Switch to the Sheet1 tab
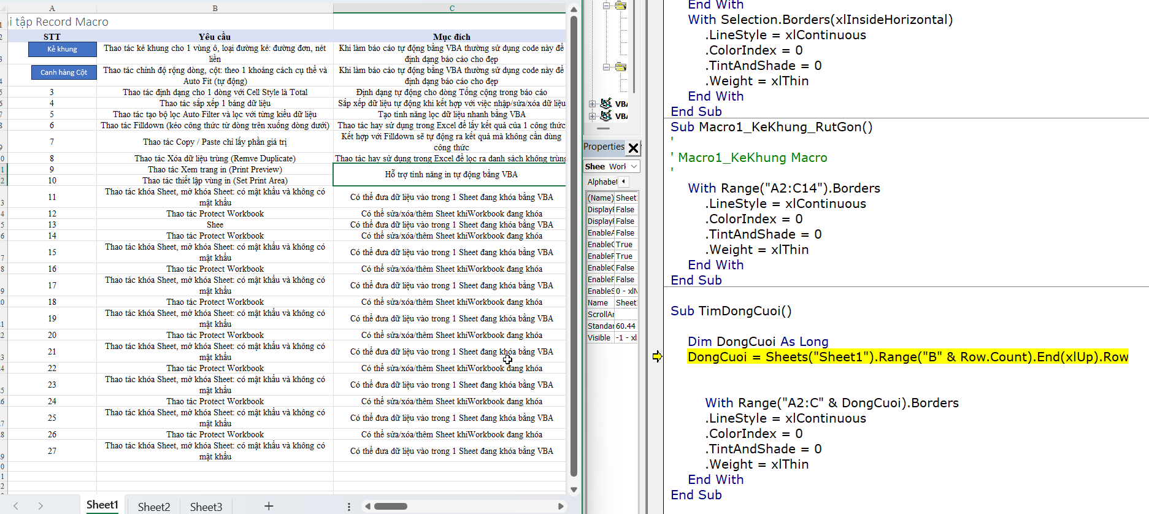The width and height of the screenshot is (1149, 514). (x=102, y=505)
